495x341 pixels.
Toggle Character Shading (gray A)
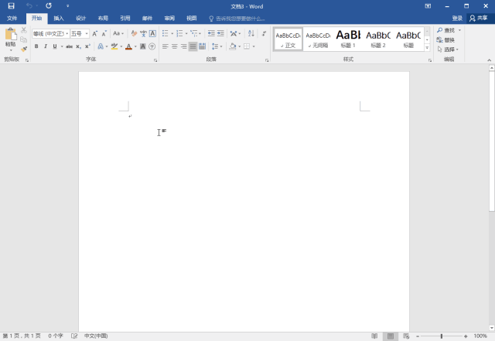143,46
